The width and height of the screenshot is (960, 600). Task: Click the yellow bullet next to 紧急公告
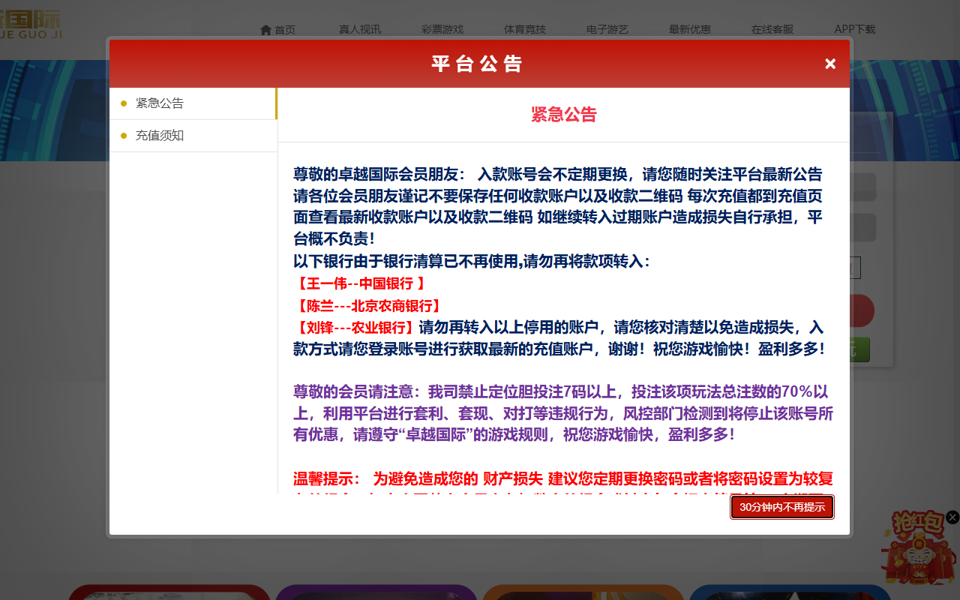point(124,103)
